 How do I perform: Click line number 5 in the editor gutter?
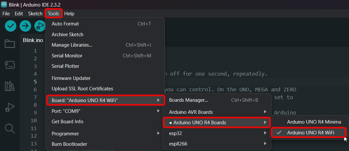pos(35,82)
